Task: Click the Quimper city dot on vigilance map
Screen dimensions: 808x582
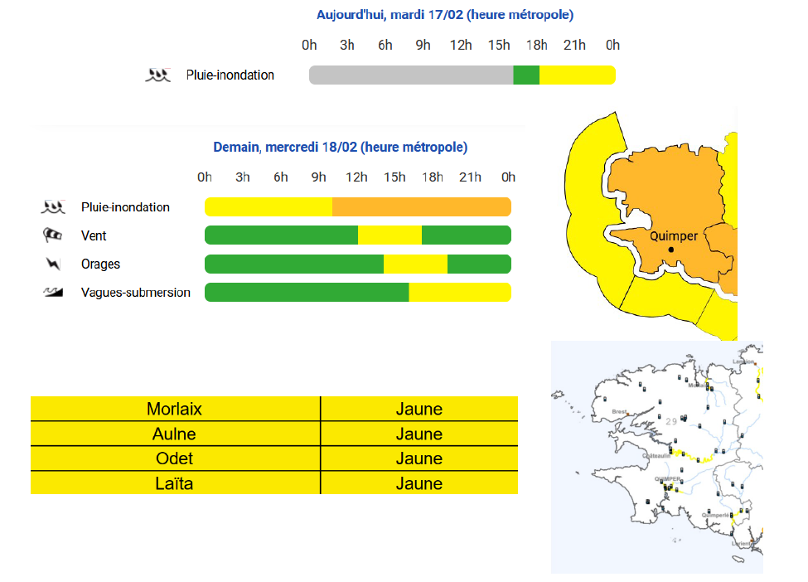Action: 671,250
